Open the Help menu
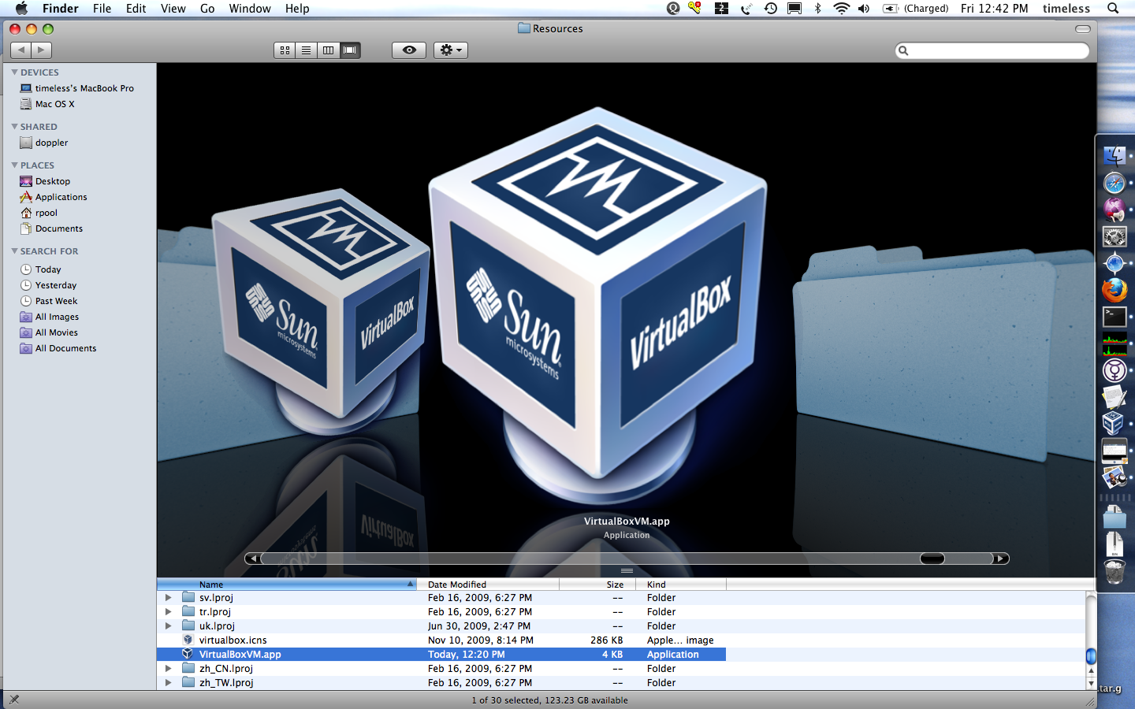1135x709 pixels. point(297,9)
